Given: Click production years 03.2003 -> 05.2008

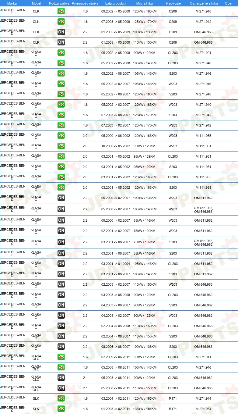Looking at the screenshot, I should tap(116, 295).
